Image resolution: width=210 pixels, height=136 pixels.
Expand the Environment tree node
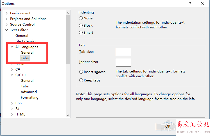pos(7,13)
